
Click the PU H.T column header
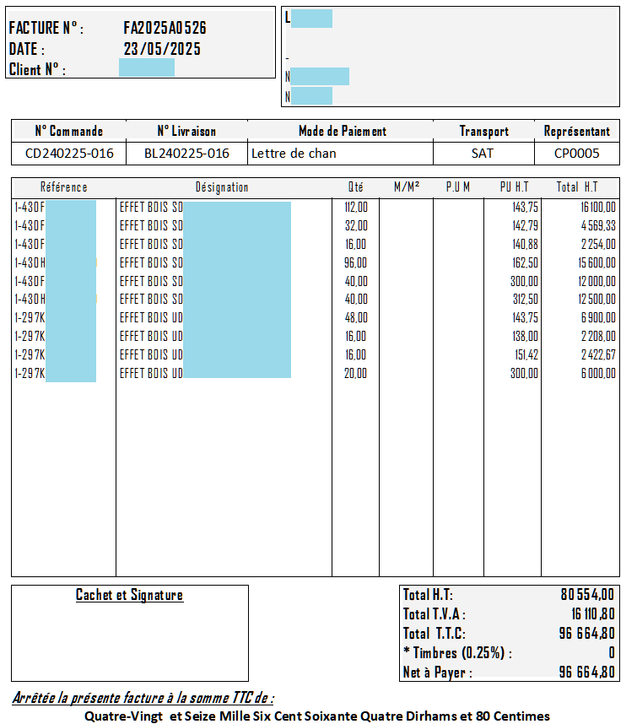(x=514, y=187)
